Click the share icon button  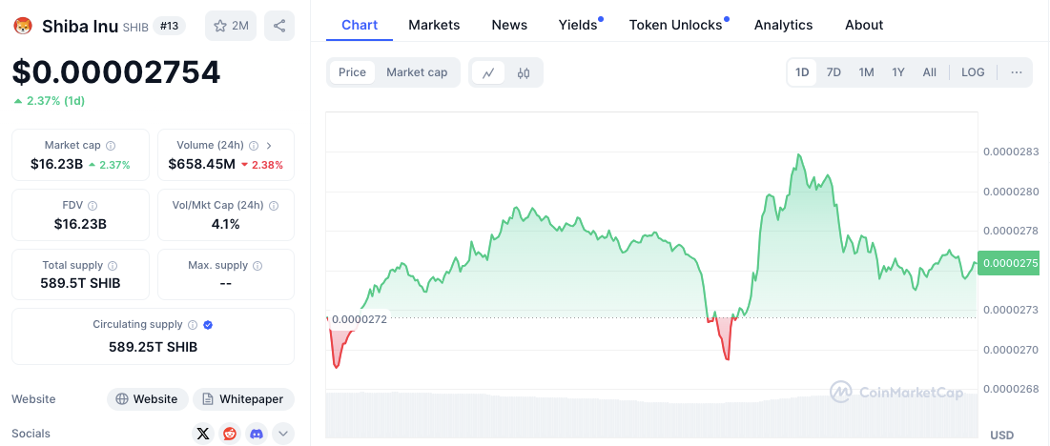tap(279, 26)
